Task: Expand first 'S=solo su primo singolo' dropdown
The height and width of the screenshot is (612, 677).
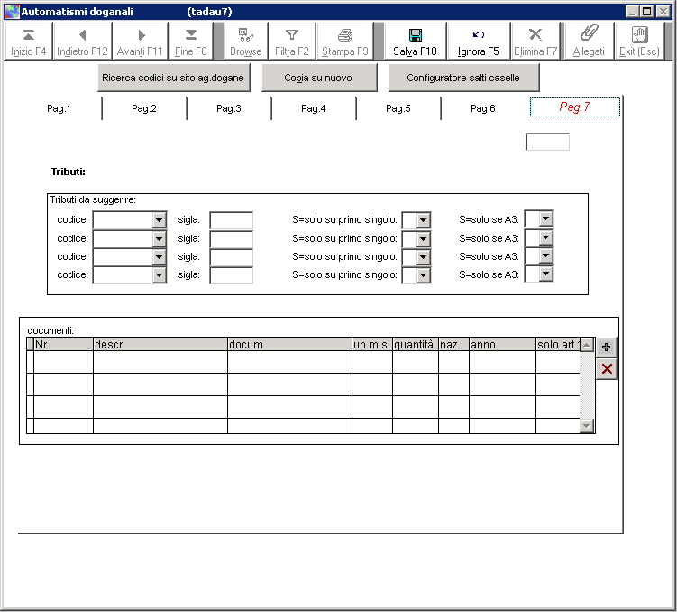Action: pos(423,220)
